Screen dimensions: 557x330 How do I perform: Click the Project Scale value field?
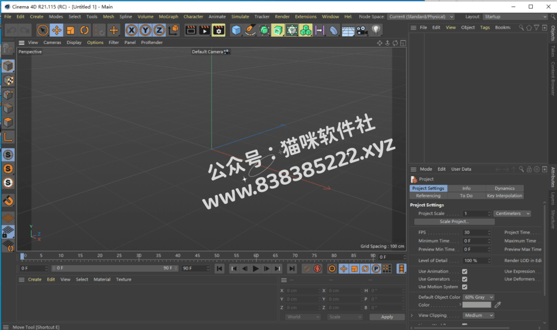[x=477, y=213]
